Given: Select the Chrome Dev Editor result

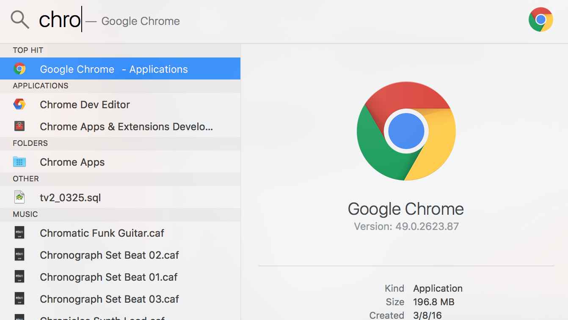Looking at the screenshot, I should click(120, 104).
